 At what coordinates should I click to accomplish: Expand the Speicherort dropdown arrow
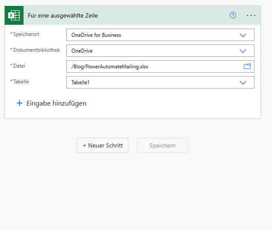point(243,35)
